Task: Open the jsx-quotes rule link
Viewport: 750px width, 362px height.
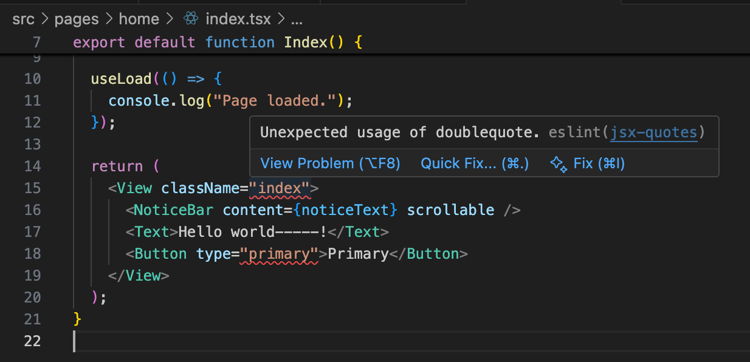Action: pyautogui.click(x=653, y=132)
